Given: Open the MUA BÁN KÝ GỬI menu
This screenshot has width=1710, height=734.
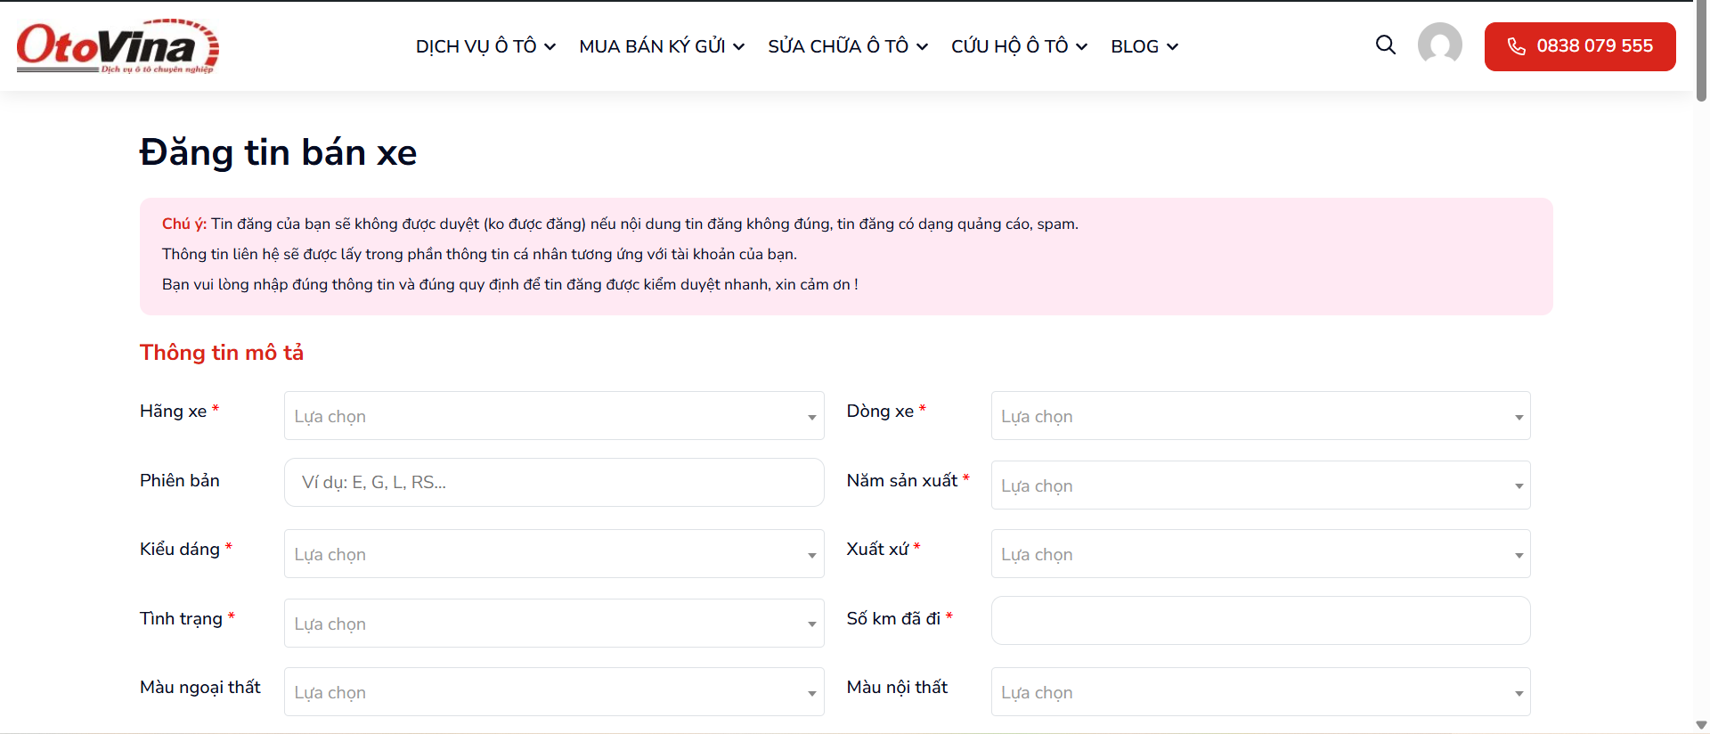Looking at the screenshot, I should 661,46.
